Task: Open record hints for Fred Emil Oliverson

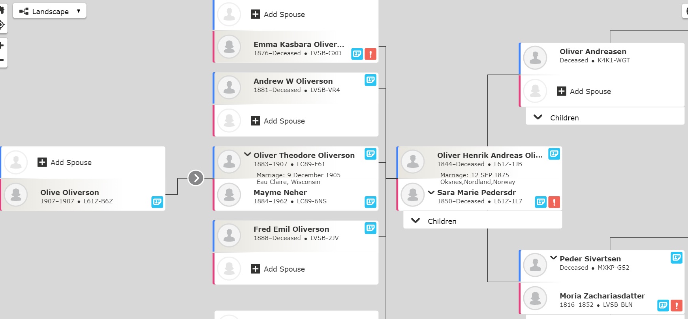Action: pos(370,228)
